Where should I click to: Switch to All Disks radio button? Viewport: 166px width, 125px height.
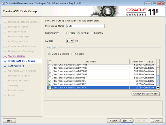click(x=73, y=54)
